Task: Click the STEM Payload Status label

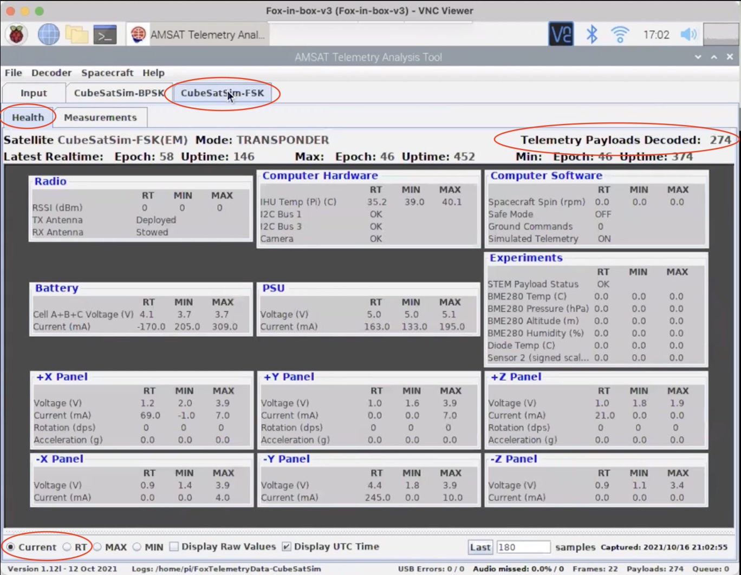Action: pos(533,284)
